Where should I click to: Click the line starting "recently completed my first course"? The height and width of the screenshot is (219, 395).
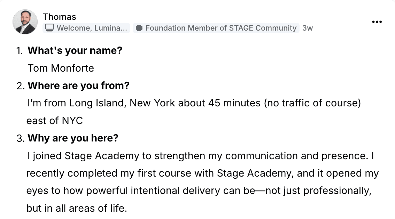pos(202,173)
